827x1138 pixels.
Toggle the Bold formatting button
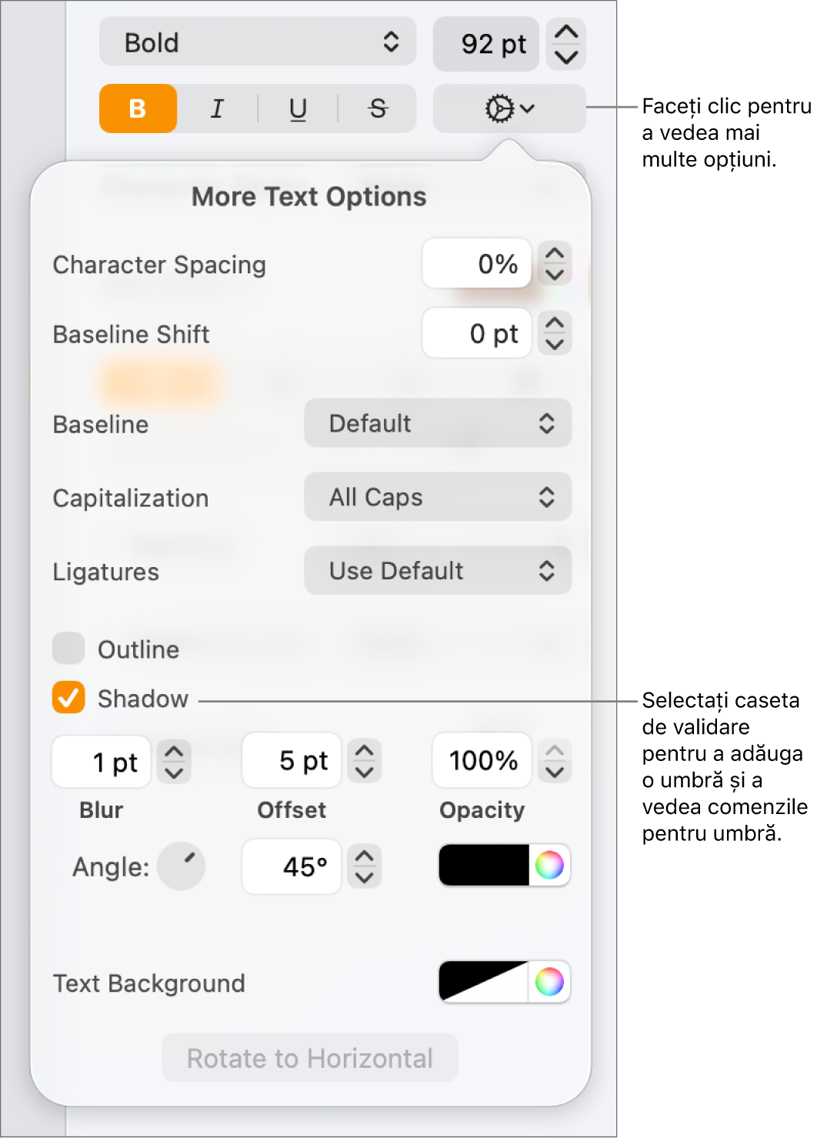(138, 108)
